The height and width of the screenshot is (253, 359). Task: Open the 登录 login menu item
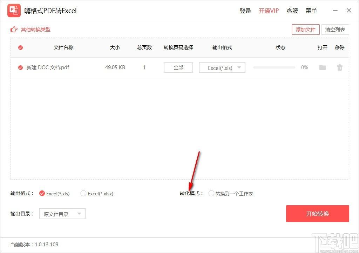tap(245, 11)
